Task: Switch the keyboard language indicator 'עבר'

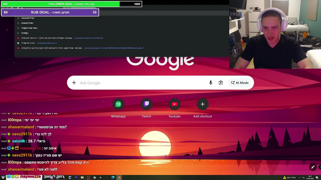Action: [x=303, y=177]
